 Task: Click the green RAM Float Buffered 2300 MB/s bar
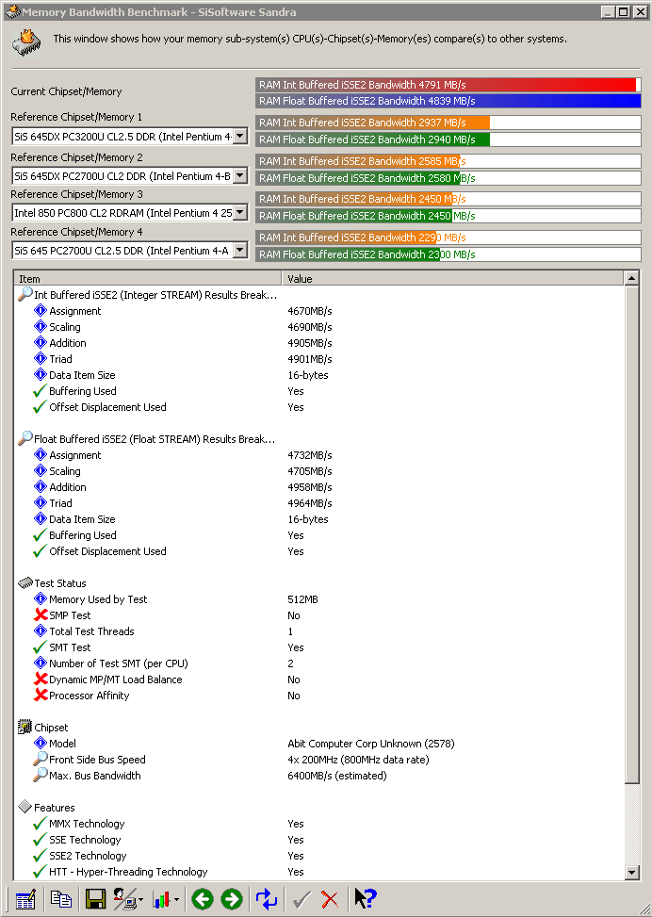click(448, 254)
